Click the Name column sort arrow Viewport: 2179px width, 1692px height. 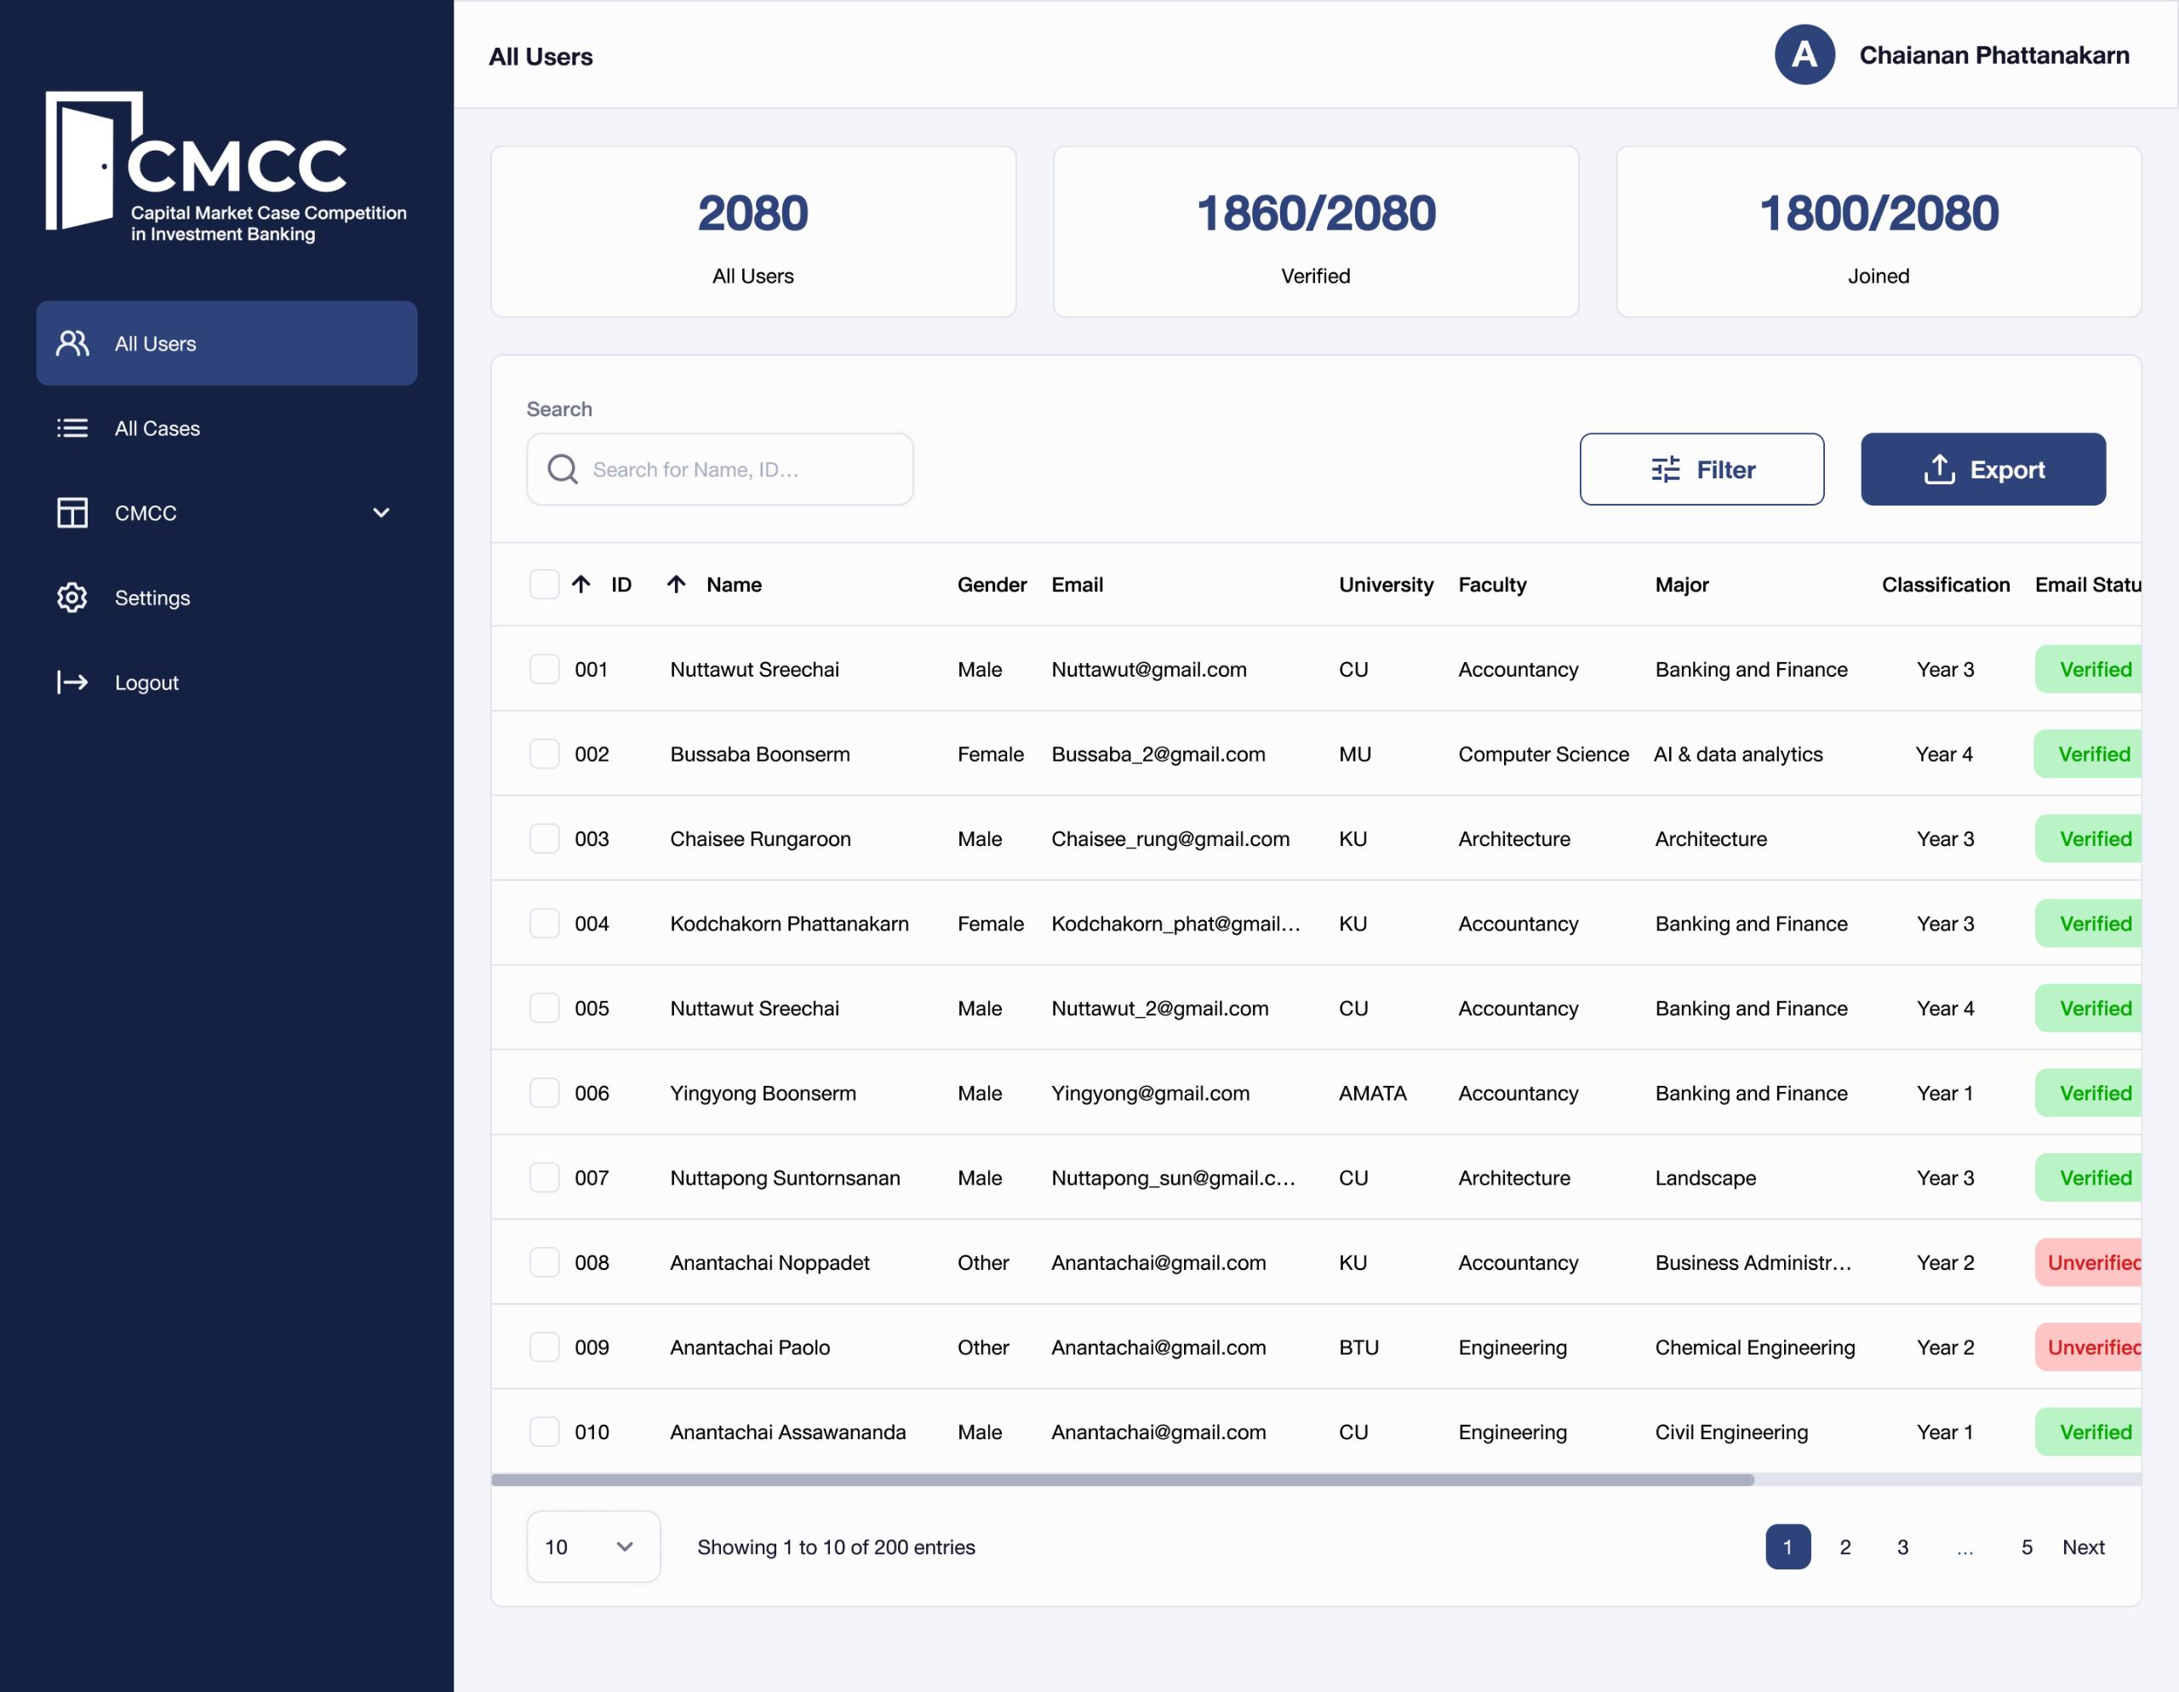pos(678,584)
